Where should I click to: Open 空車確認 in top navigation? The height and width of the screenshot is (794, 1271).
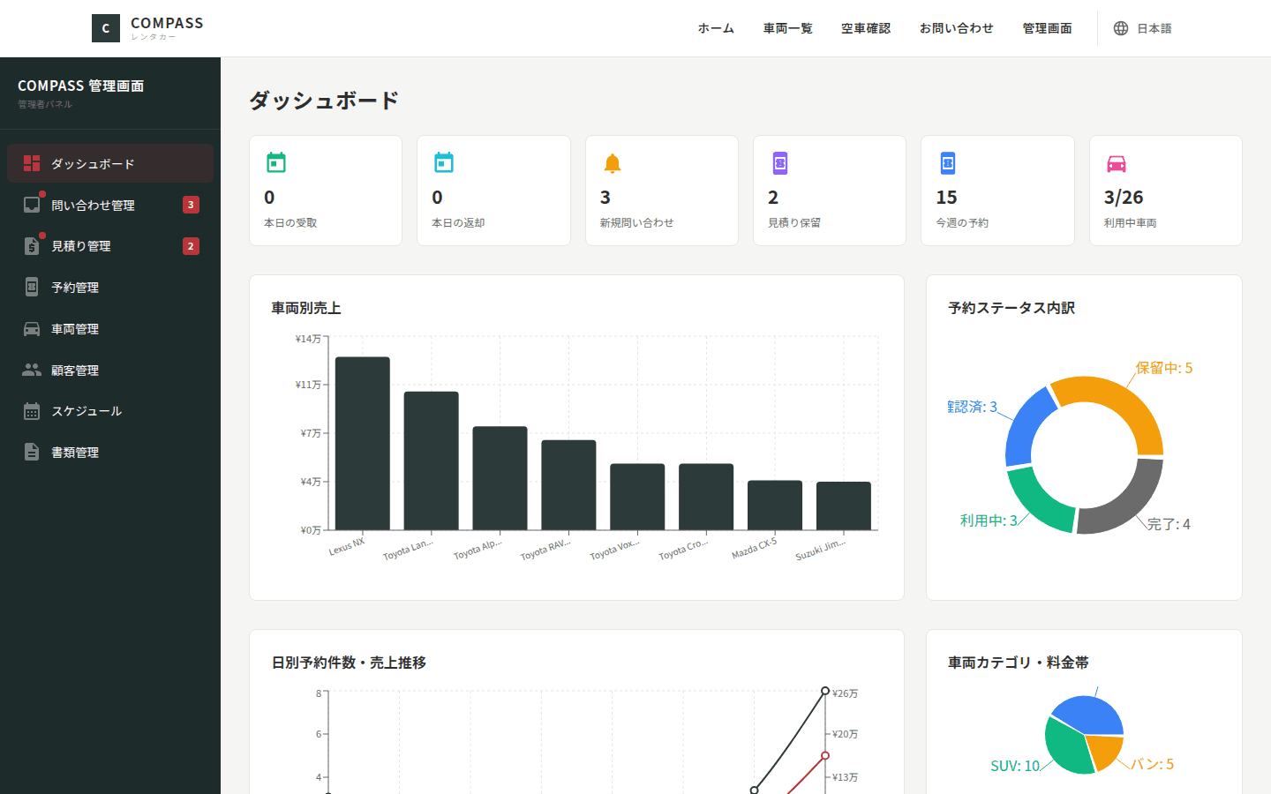[866, 28]
